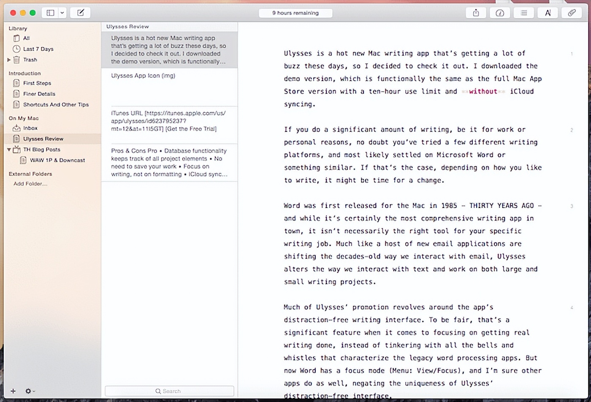Image resolution: width=591 pixels, height=402 pixels.
Task: Open Finer Details introduction group
Action: tap(39, 94)
